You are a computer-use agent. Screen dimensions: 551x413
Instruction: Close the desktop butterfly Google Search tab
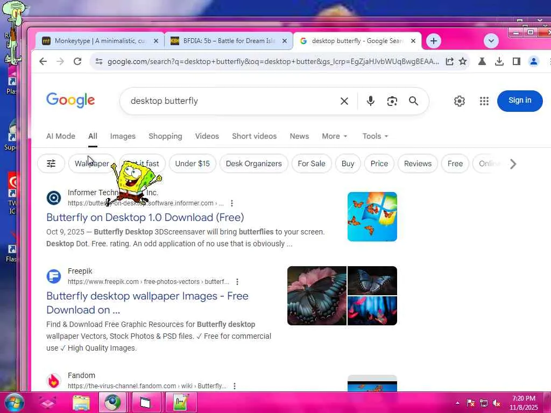coord(413,41)
